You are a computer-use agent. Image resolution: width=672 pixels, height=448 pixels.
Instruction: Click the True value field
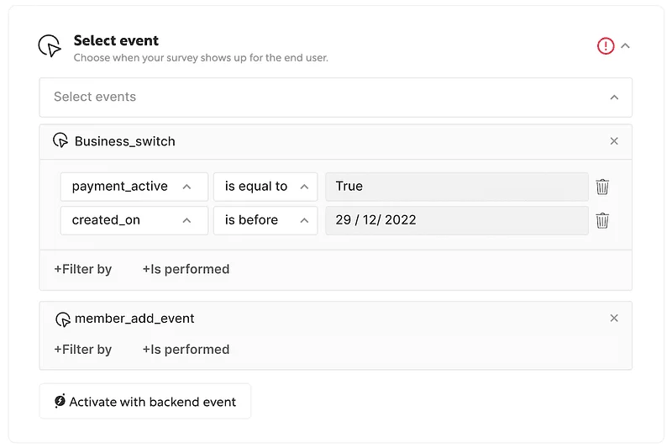[x=456, y=187]
